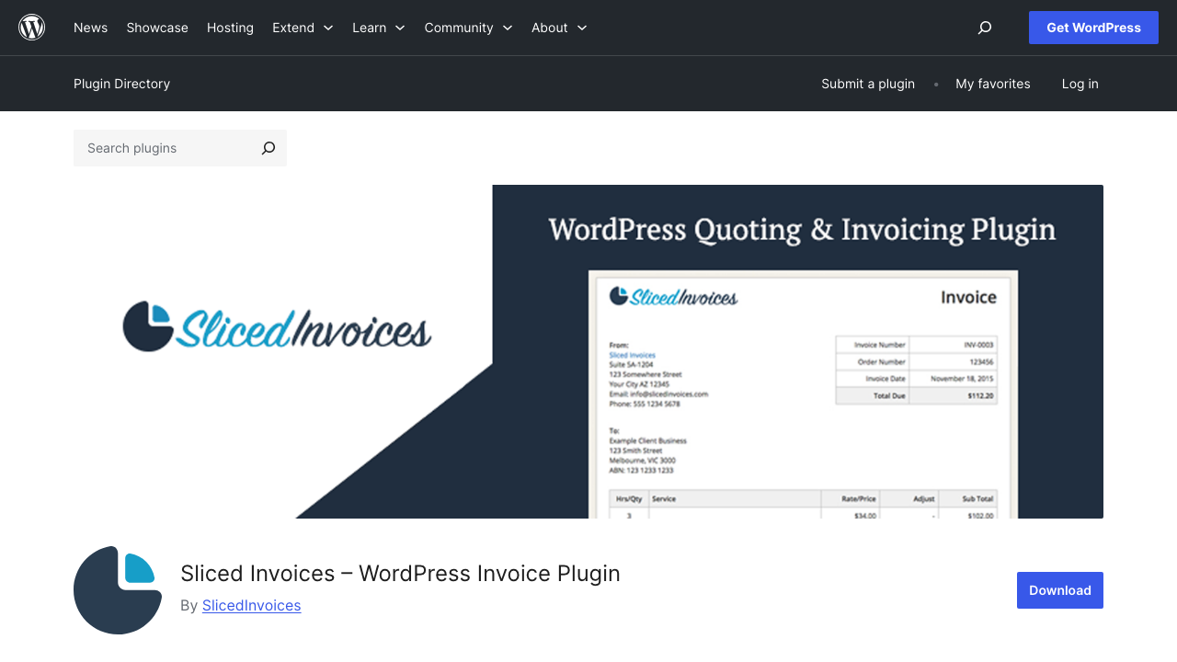Download the Sliced Invoices plugin

click(1059, 590)
